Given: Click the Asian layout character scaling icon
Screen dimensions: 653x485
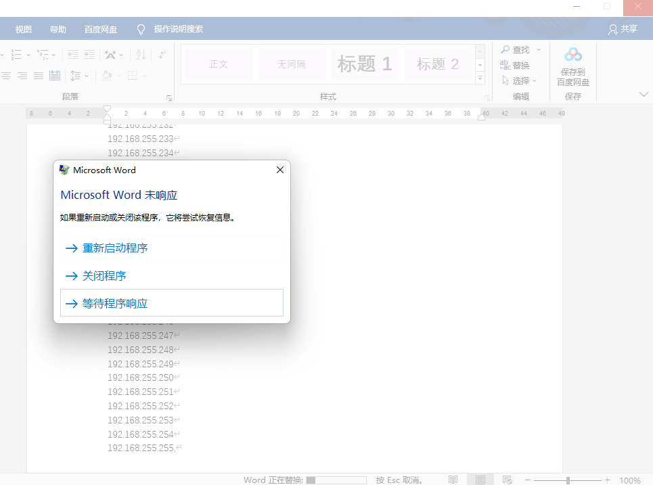Looking at the screenshot, I should pyautogui.click(x=110, y=55).
